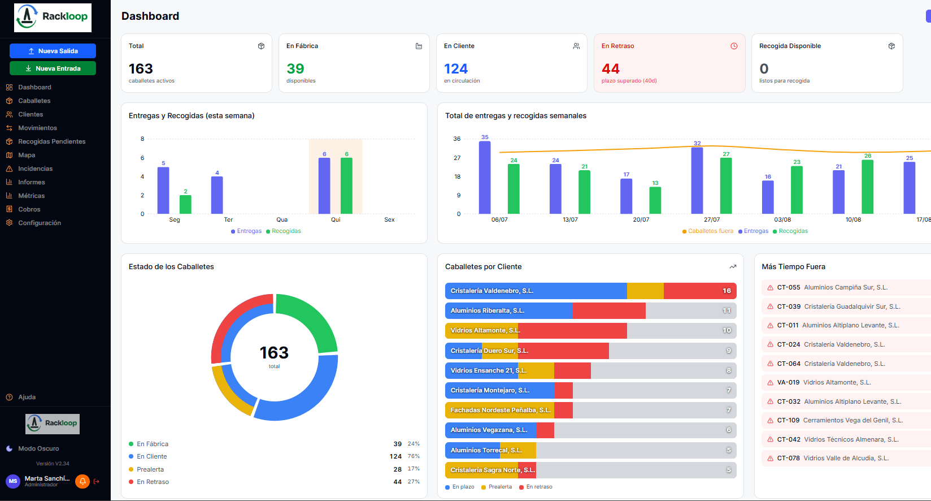Viewport: 931px width, 501px height.
Task: Click the Mapa icon in sidebar
Action: (x=9, y=155)
